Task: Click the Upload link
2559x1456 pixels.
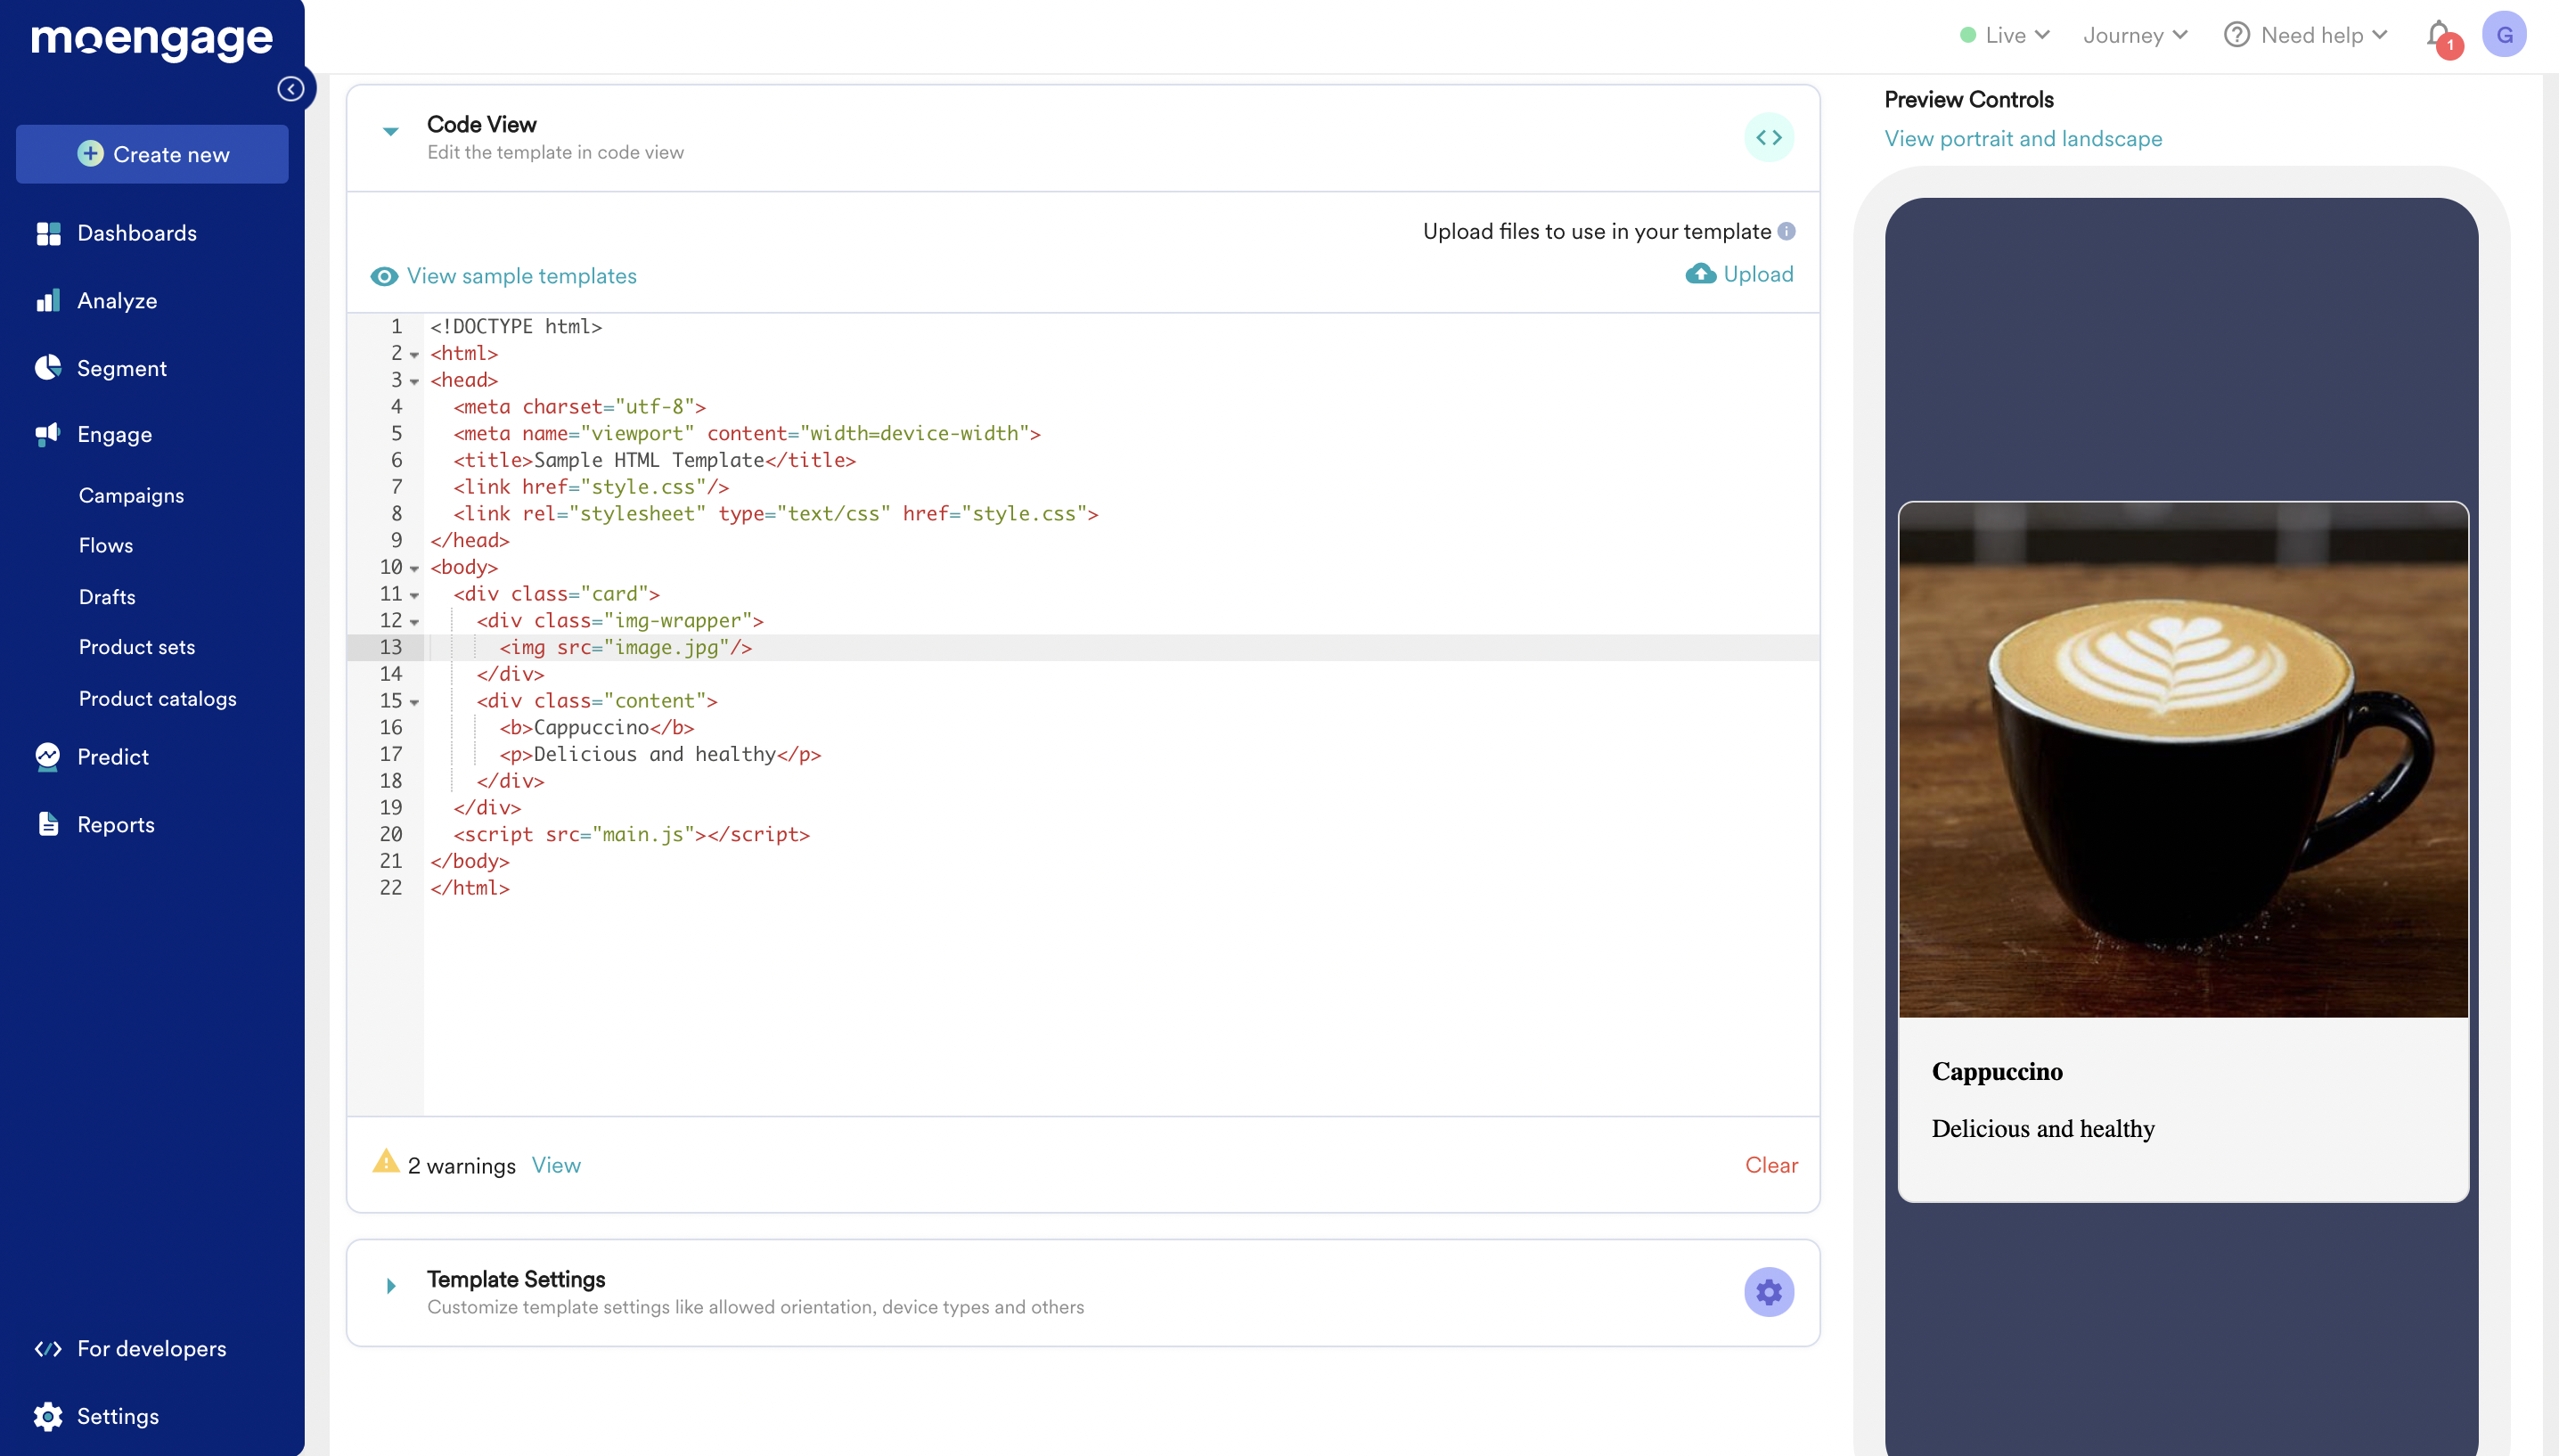Action: point(1758,274)
